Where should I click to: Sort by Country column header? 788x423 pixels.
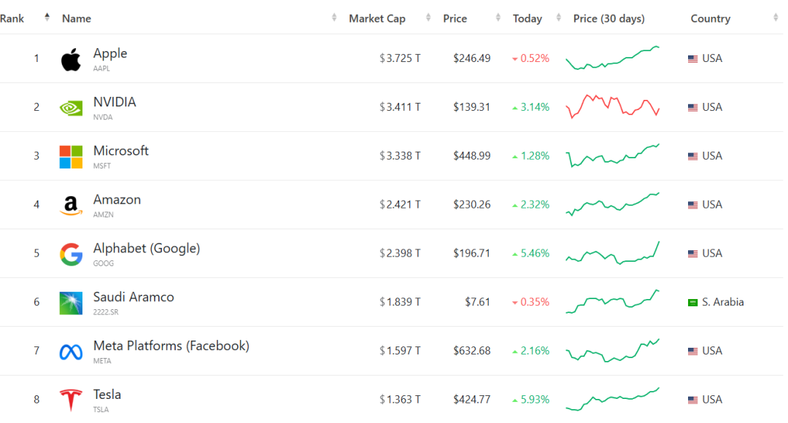[x=710, y=19]
